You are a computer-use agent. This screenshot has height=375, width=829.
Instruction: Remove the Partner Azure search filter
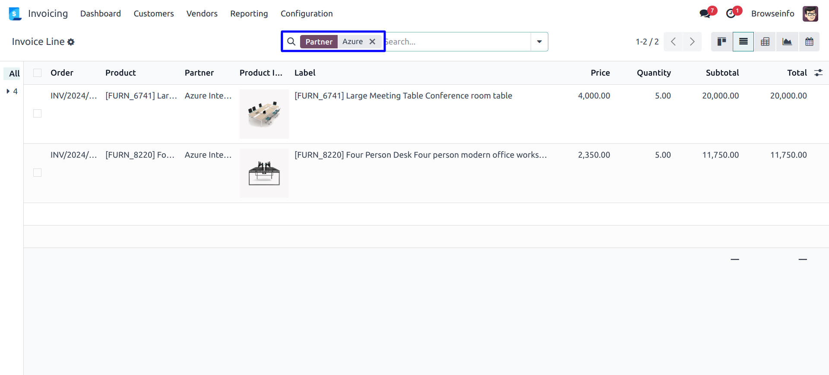(372, 41)
